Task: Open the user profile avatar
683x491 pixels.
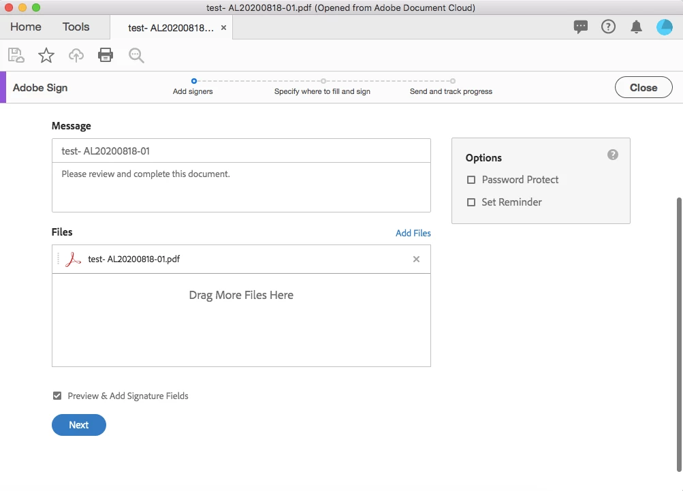Action: 664,27
